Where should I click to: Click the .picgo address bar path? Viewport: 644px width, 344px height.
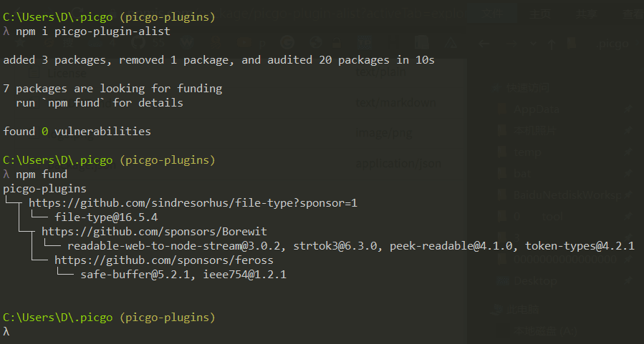click(x=612, y=44)
